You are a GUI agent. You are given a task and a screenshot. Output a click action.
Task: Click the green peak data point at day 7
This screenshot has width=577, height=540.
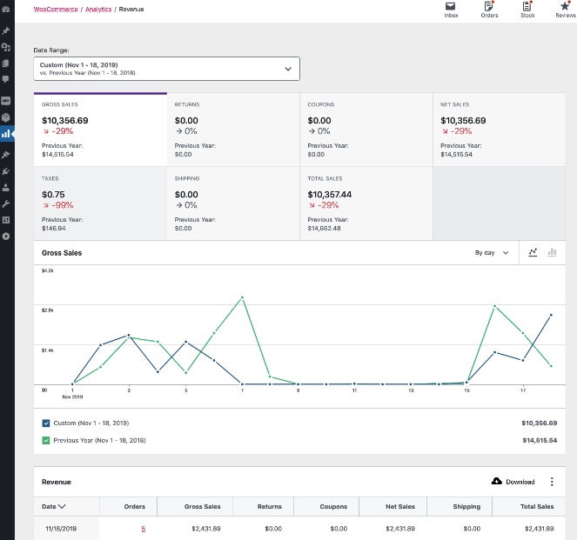(x=242, y=297)
